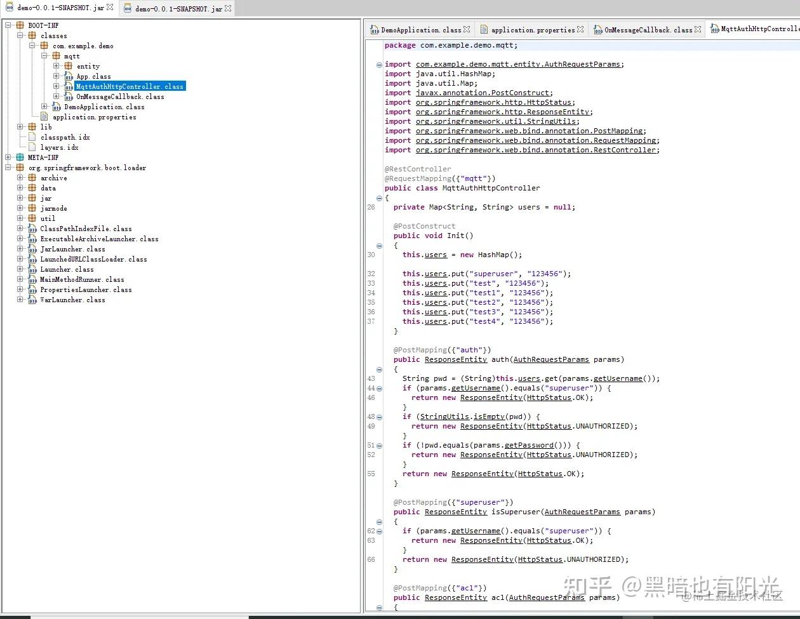The image size is (800, 619).
Task: Switch to the OnMessageCallback.class tab
Action: tap(648, 30)
